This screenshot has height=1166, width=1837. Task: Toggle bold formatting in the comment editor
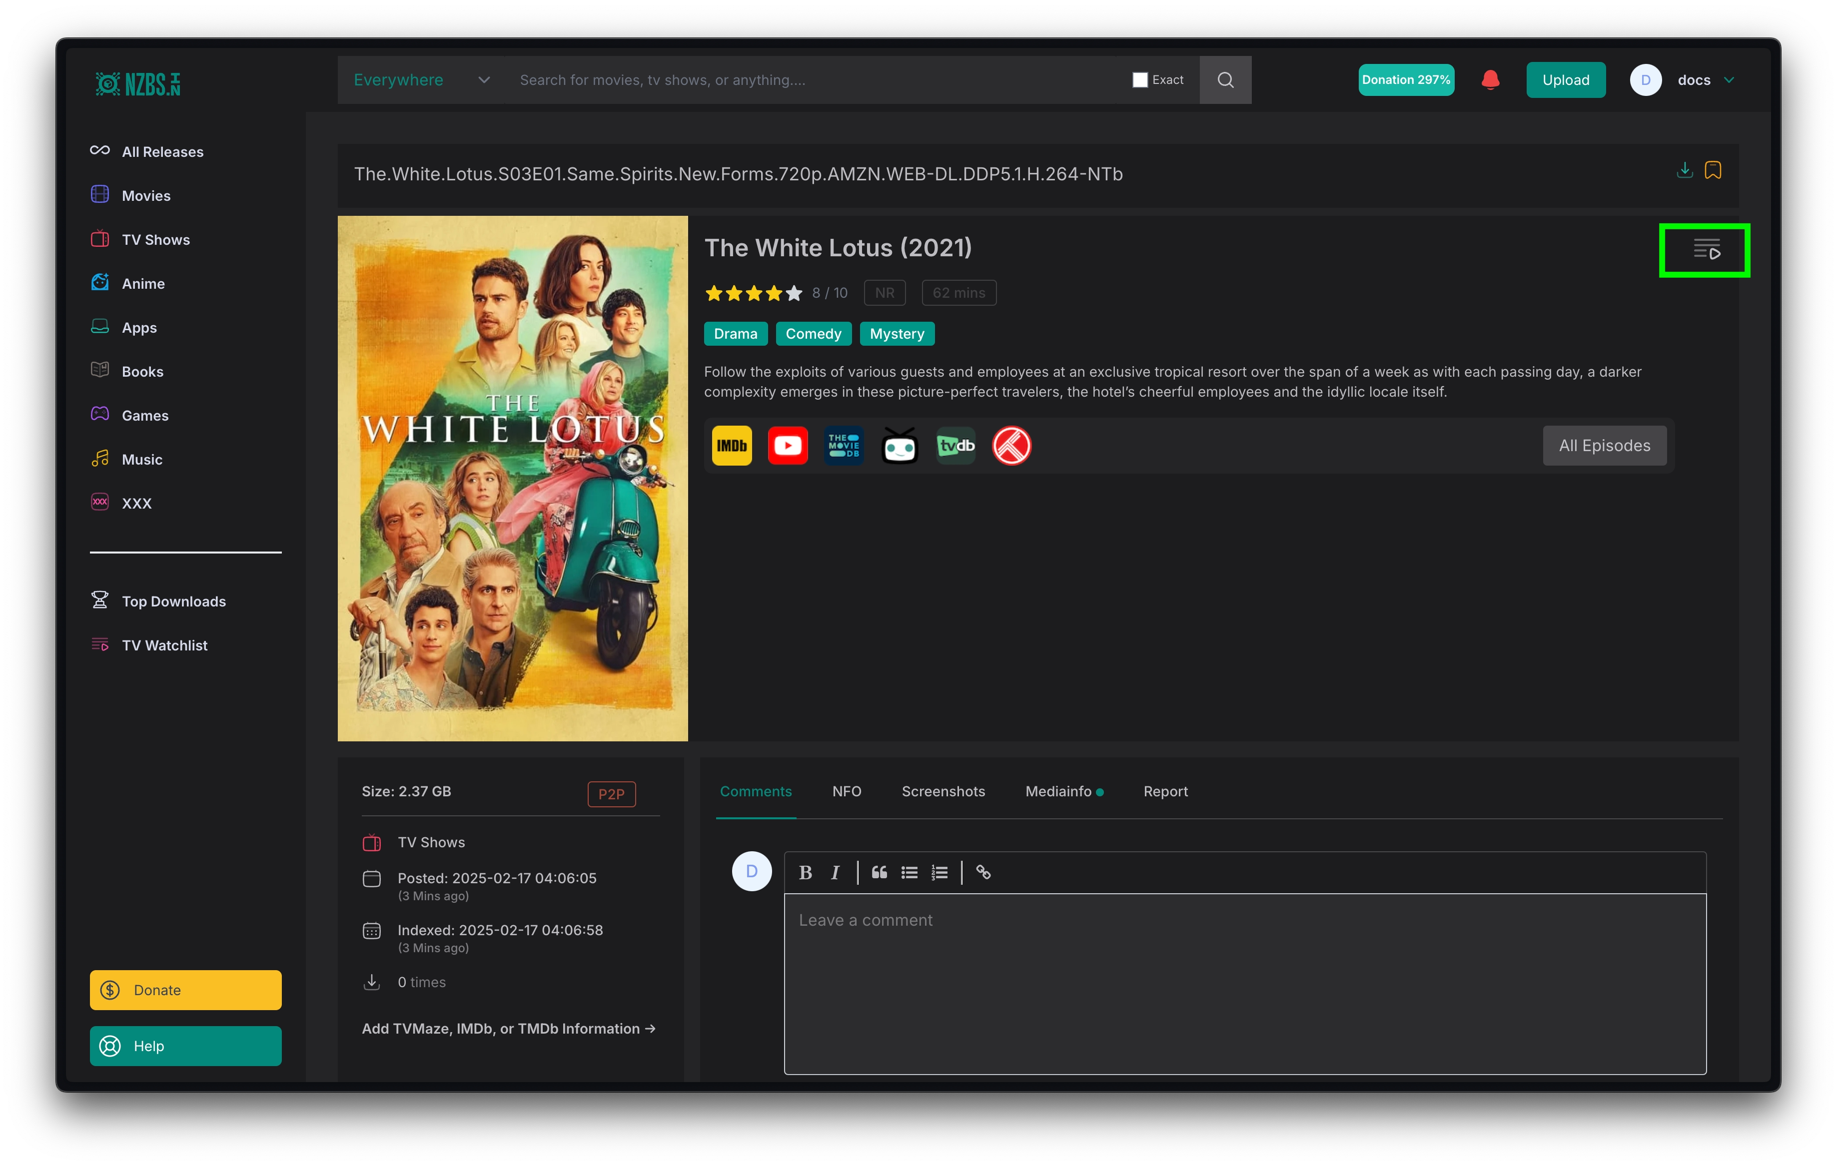[x=805, y=872]
